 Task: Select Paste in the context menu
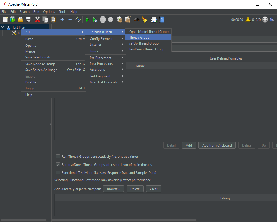click(x=53, y=39)
